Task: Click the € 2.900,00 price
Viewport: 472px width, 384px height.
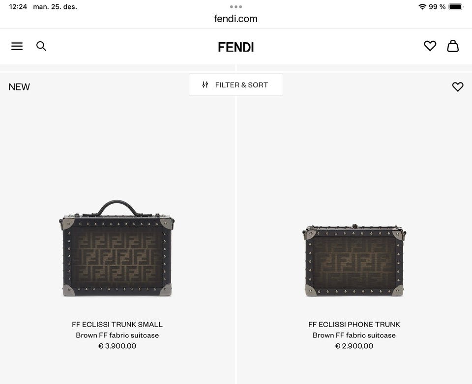Action: pyautogui.click(x=354, y=346)
